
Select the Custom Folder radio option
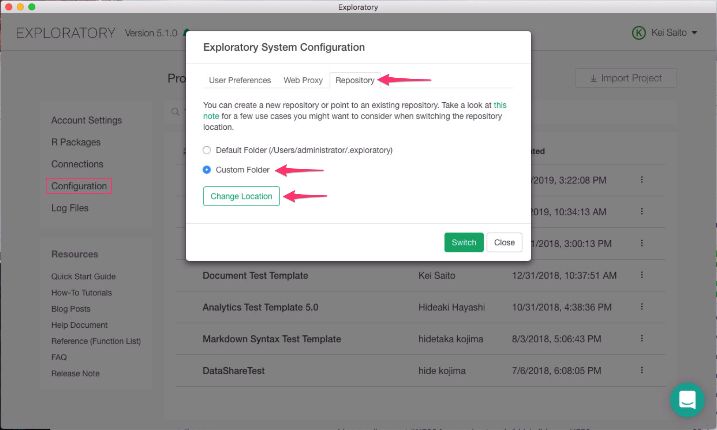click(207, 170)
